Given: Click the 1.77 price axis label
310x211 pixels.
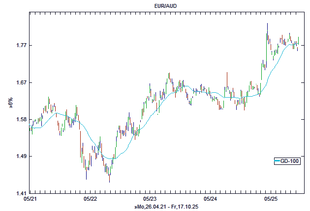Looking at the screenshot, I should click(x=20, y=46).
